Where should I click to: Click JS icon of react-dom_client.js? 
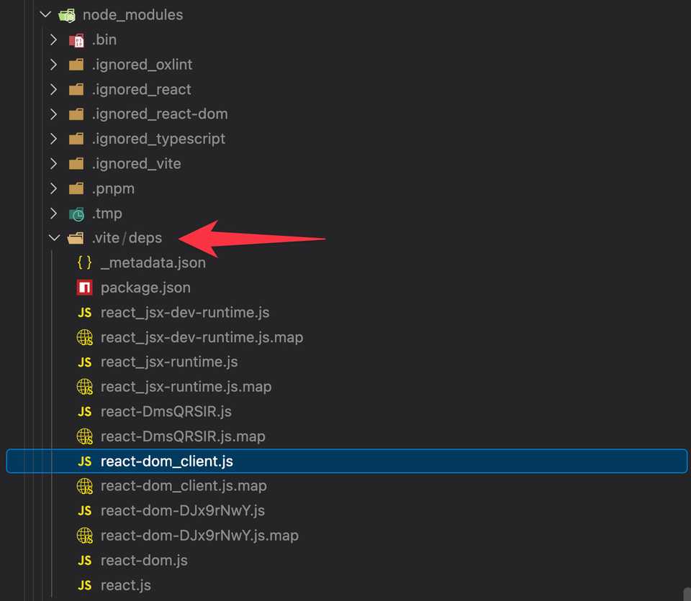(x=85, y=461)
